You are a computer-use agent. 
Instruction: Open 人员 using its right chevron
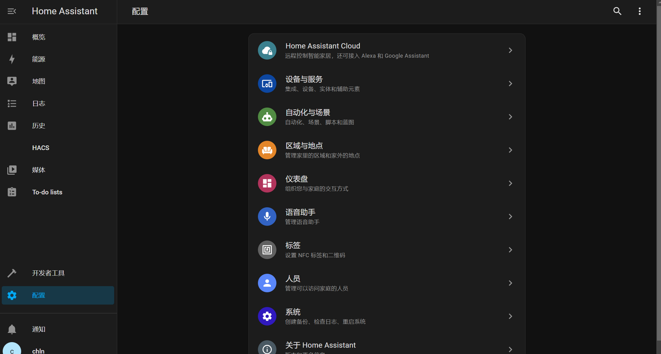(510, 283)
